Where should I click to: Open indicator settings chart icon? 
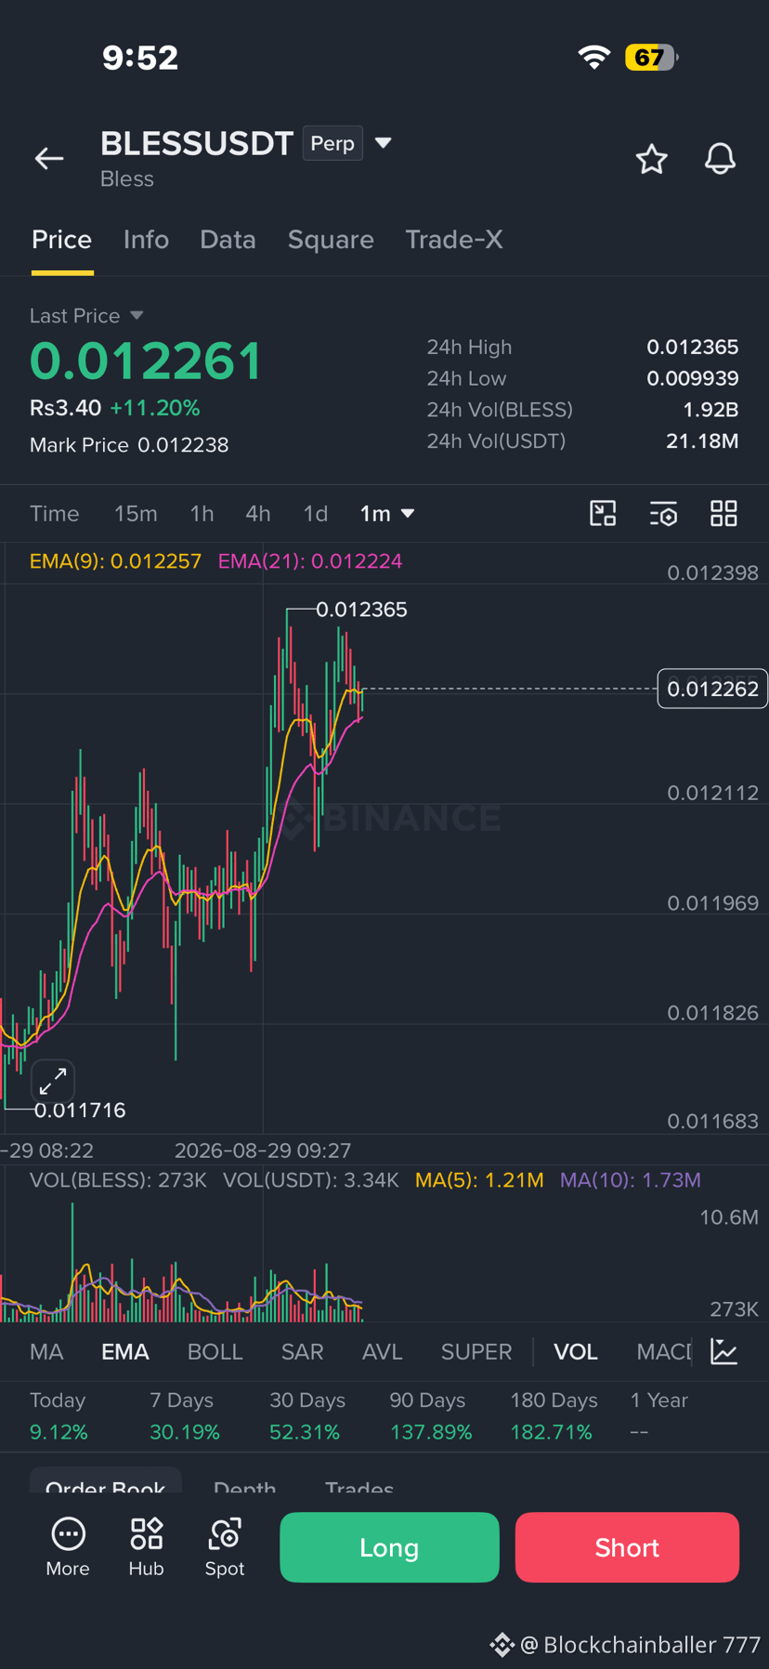click(723, 1351)
